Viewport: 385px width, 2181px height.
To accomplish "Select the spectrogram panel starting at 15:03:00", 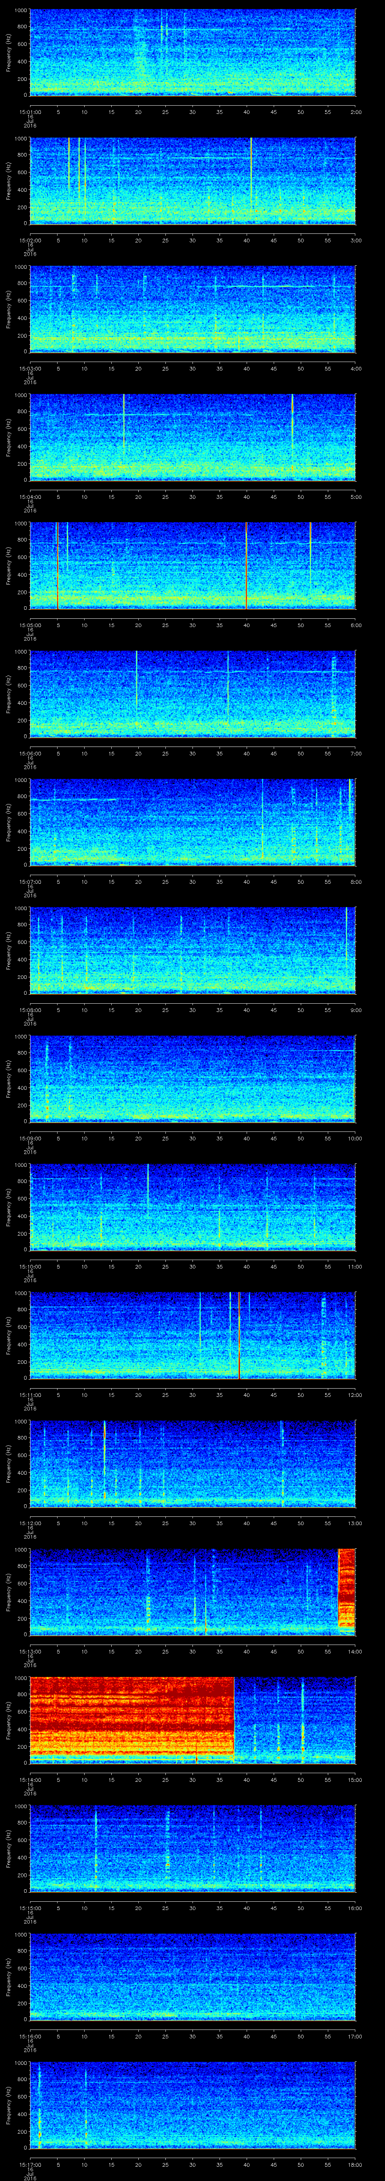I will click(193, 309).
